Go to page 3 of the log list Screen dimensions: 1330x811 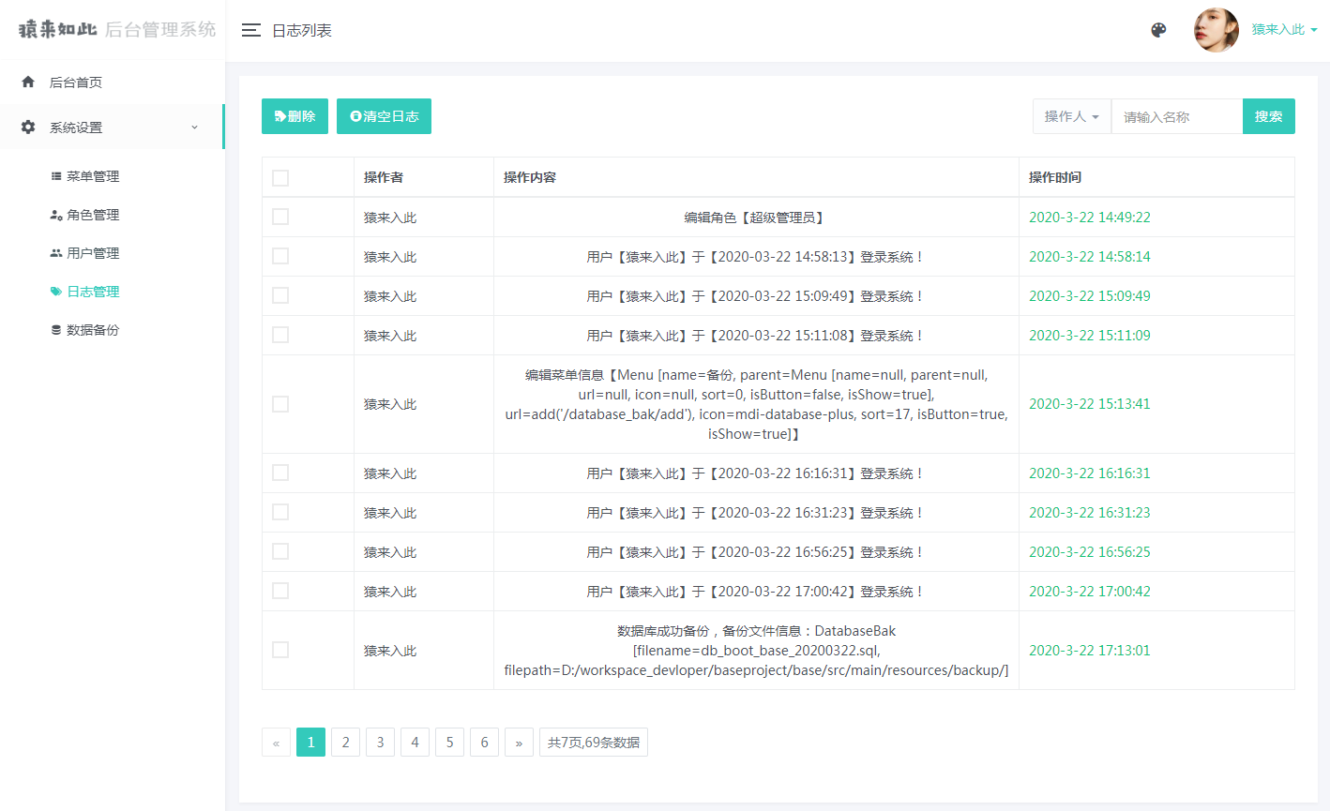(x=380, y=743)
